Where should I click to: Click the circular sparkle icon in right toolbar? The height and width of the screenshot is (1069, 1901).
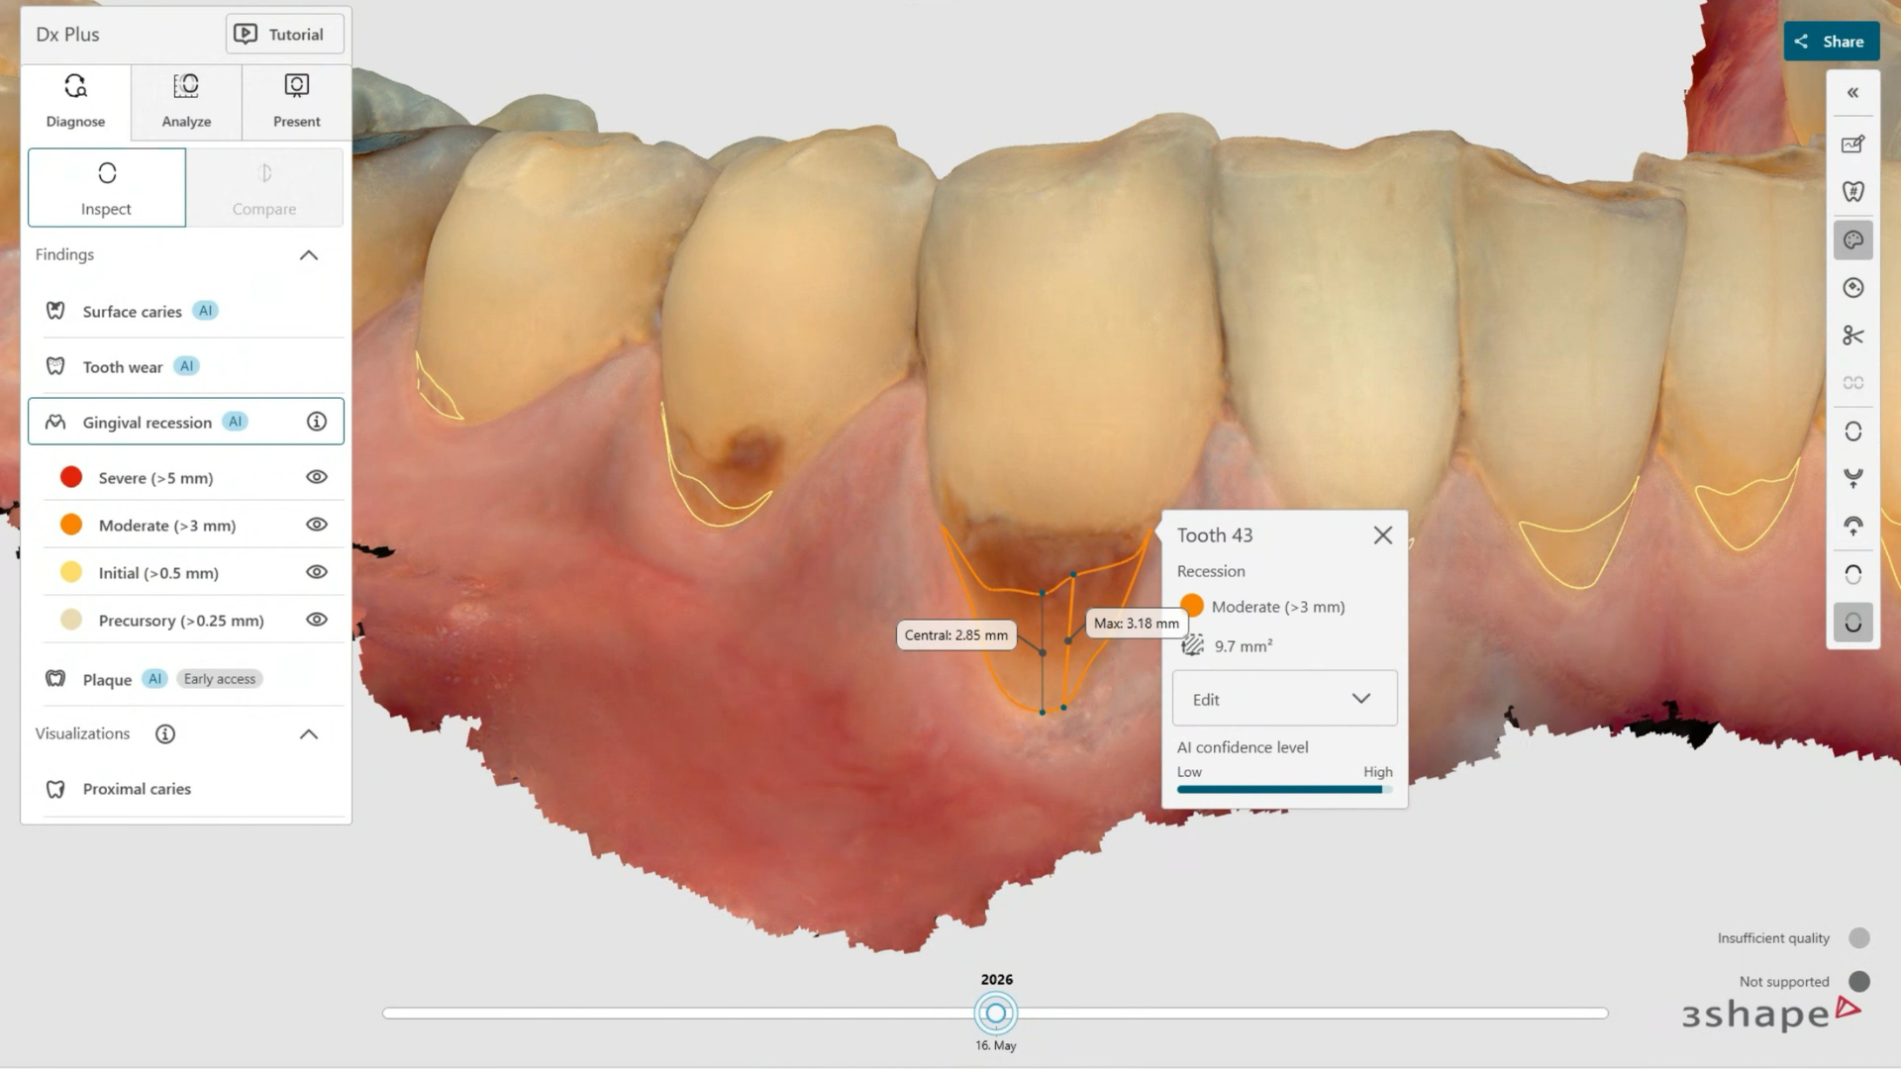pos(1852,288)
